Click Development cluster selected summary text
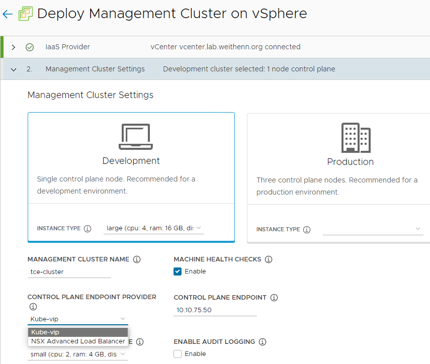This screenshot has height=364, width=430. tap(249, 69)
